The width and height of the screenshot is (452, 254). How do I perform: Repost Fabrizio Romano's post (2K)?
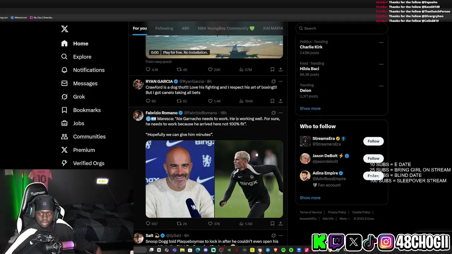(x=182, y=224)
